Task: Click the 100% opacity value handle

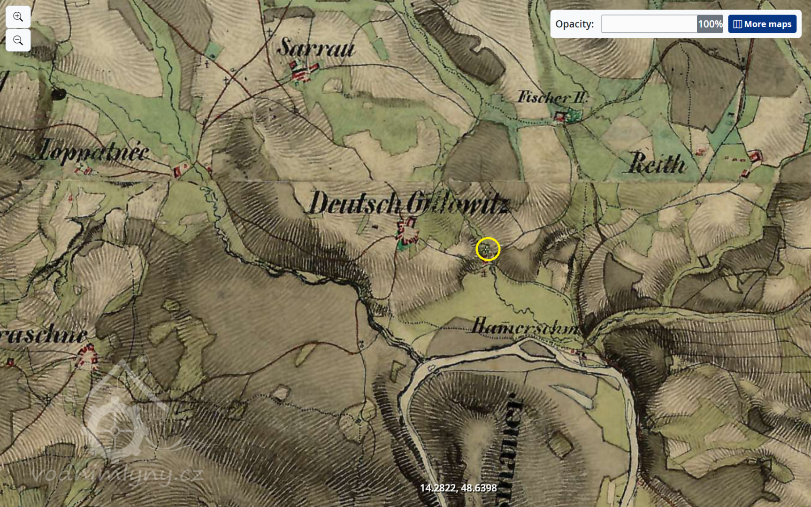Action: tap(710, 24)
